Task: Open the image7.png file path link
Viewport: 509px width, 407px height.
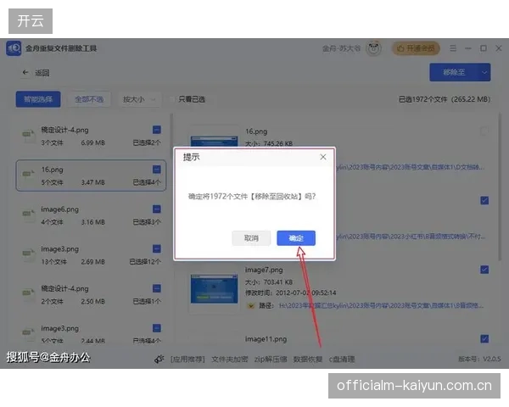Action: coord(381,306)
